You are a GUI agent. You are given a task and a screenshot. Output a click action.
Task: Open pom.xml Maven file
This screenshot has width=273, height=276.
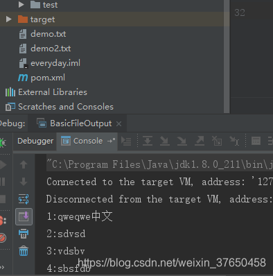(48, 78)
